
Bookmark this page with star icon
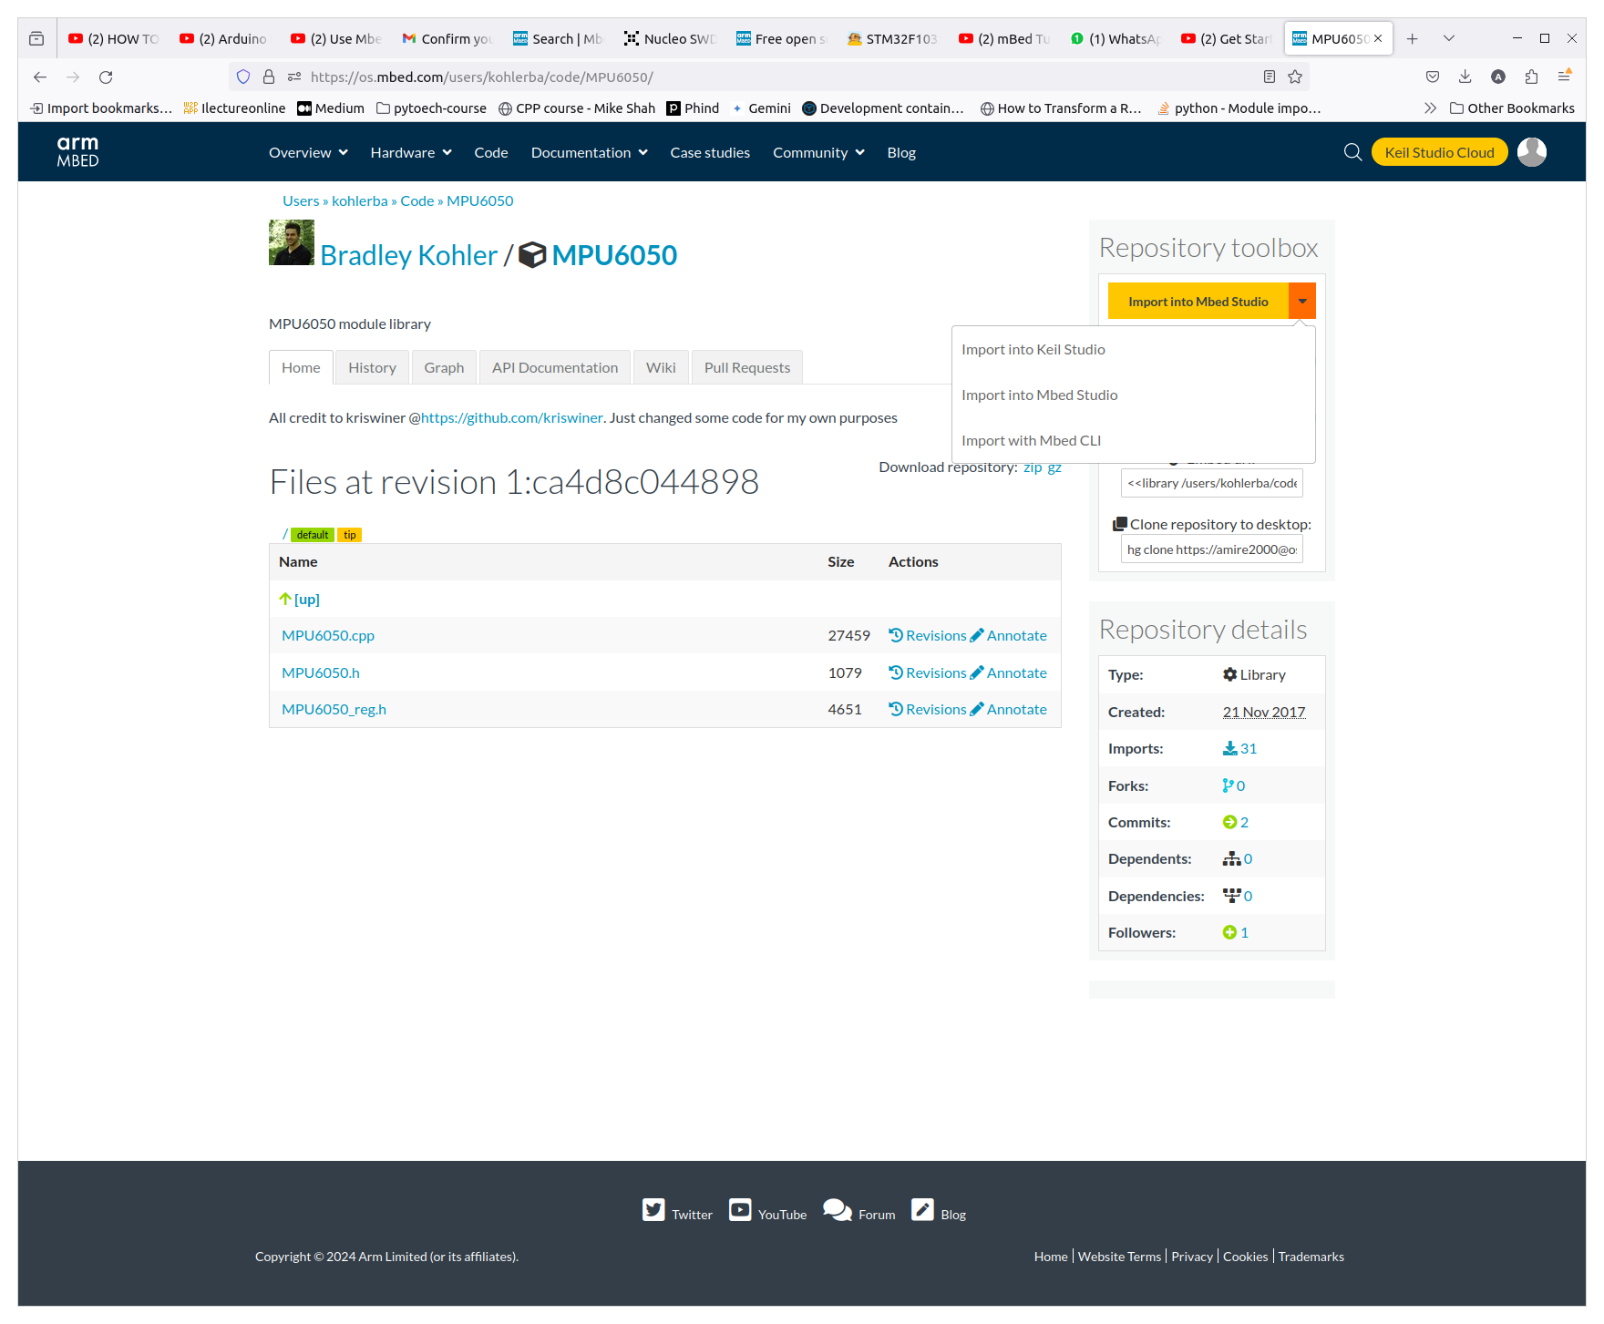[1295, 77]
